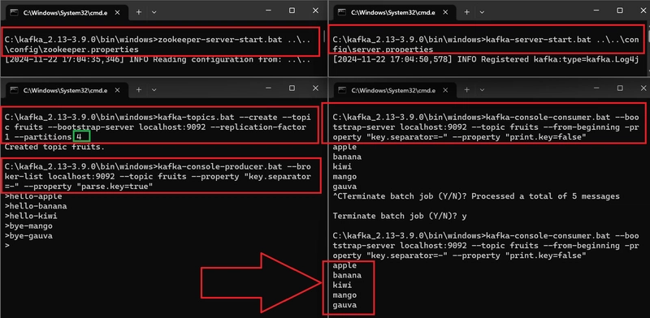The height and width of the screenshot is (318, 650).
Task: Click the empty producer prompt after bye-gauva
Action: tap(6, 246)
